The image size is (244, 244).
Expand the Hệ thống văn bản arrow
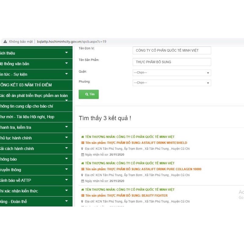[66, 63]
